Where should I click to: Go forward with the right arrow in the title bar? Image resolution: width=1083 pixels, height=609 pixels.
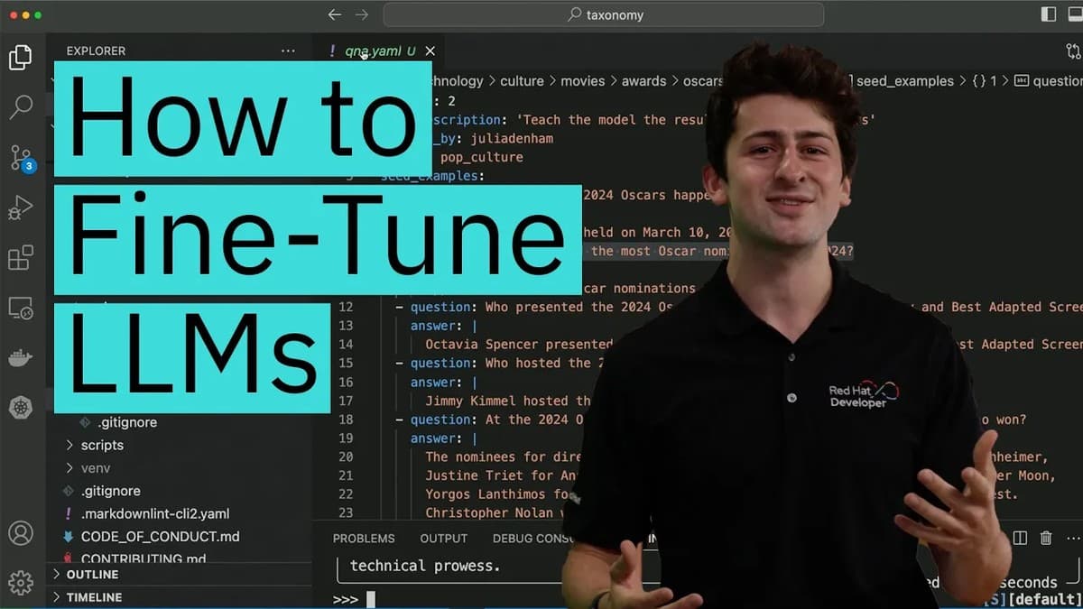point(362,14)
